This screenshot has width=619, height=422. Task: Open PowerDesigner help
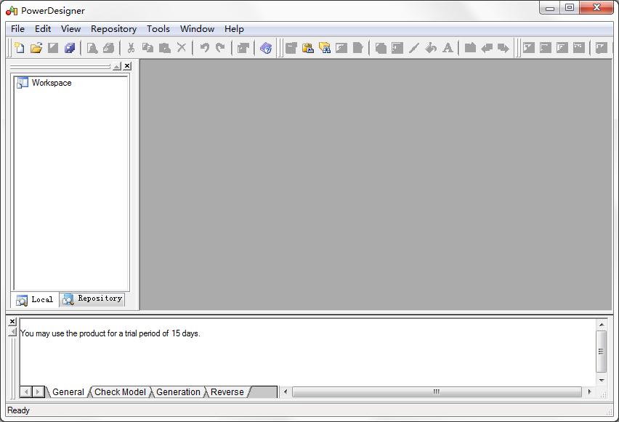[x=265, y=48]
